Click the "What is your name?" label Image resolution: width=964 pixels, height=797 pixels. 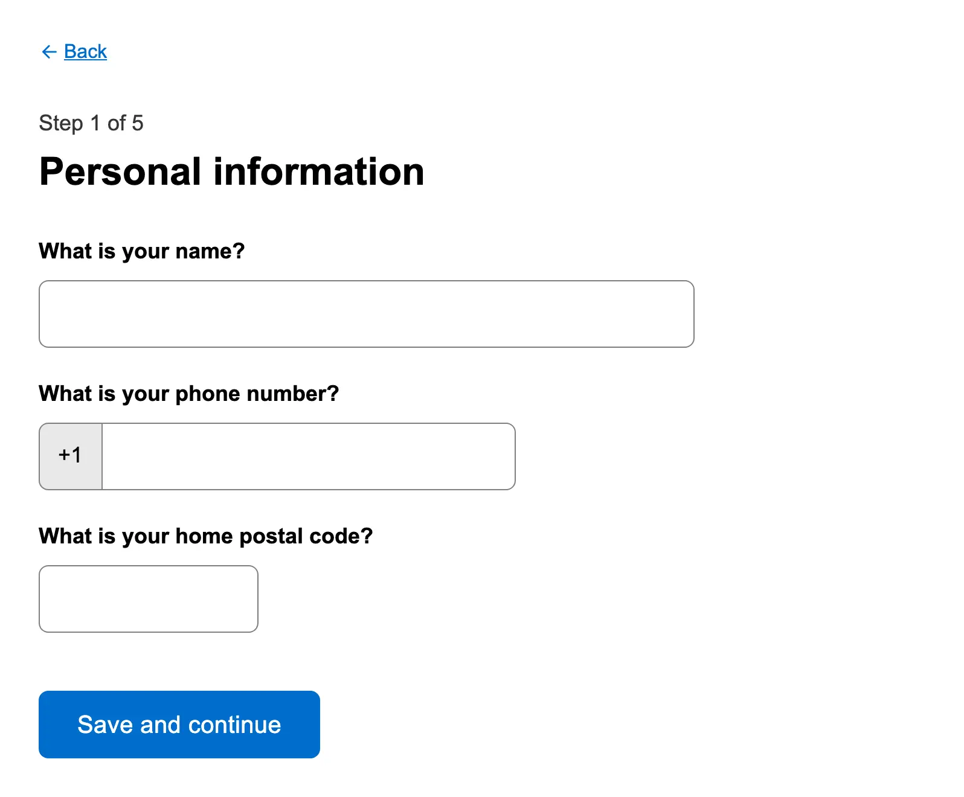pos(141,251)
